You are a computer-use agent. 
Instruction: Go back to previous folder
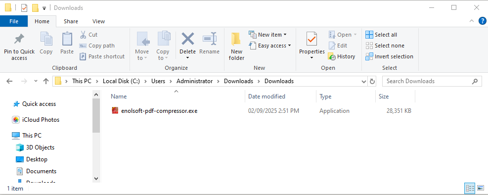(x=9, y=81)
